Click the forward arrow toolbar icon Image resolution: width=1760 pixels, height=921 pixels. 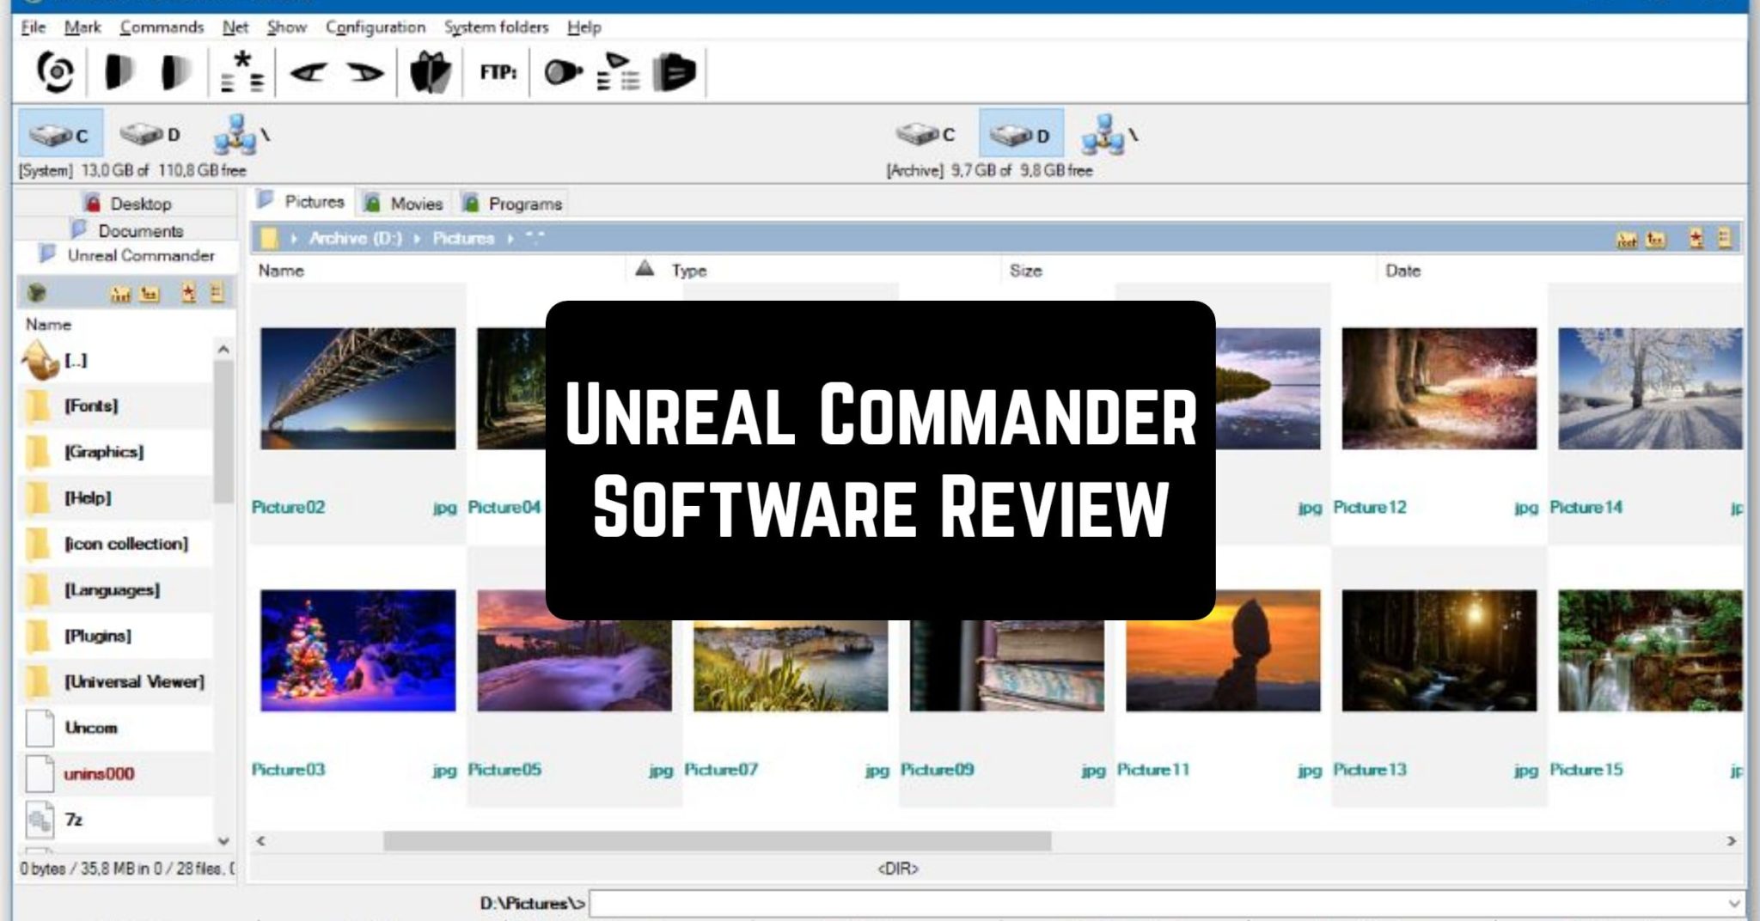[365, 73]
